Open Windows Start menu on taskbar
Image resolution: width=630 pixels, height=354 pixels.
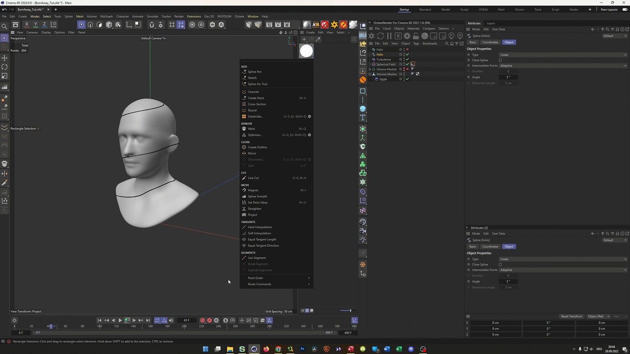point(206,349)
